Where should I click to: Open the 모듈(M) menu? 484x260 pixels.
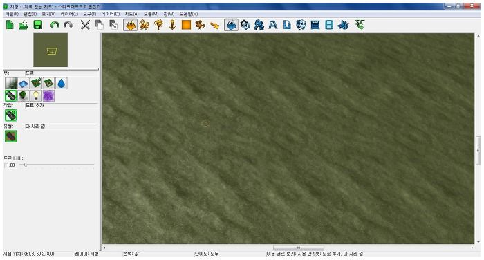(x=151, y=14)
